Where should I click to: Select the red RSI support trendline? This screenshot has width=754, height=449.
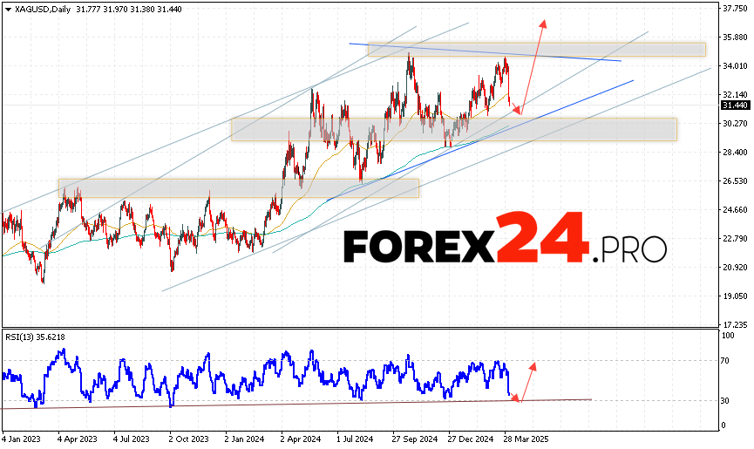click(262, 404)
